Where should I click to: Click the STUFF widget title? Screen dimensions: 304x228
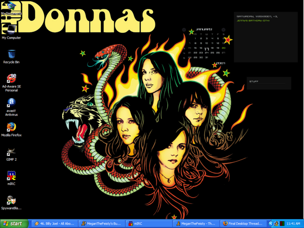coord(254,81)
